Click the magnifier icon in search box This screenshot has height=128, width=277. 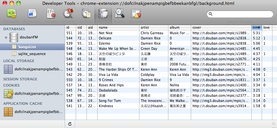pyautogui.click(x=211, y=14)
